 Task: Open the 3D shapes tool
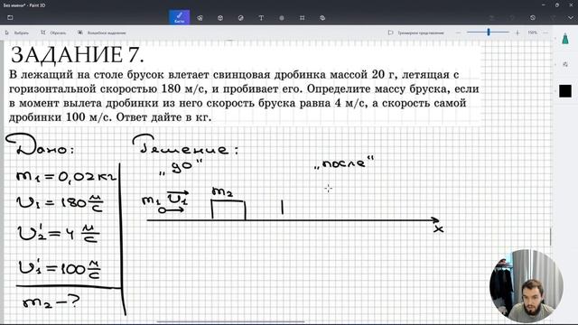220,18
